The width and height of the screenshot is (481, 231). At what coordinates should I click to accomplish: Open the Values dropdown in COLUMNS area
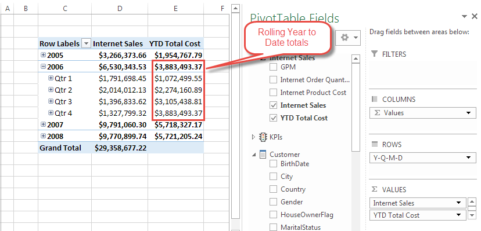(468, 113)
